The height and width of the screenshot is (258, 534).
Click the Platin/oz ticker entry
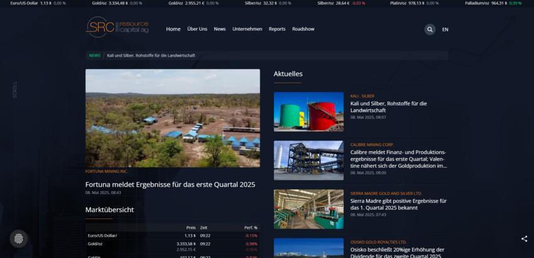[x=415, y=3]
